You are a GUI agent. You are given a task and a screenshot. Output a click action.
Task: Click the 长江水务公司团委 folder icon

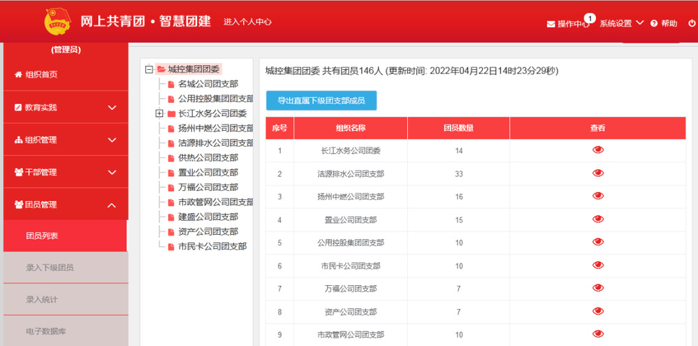pos(171,114)
